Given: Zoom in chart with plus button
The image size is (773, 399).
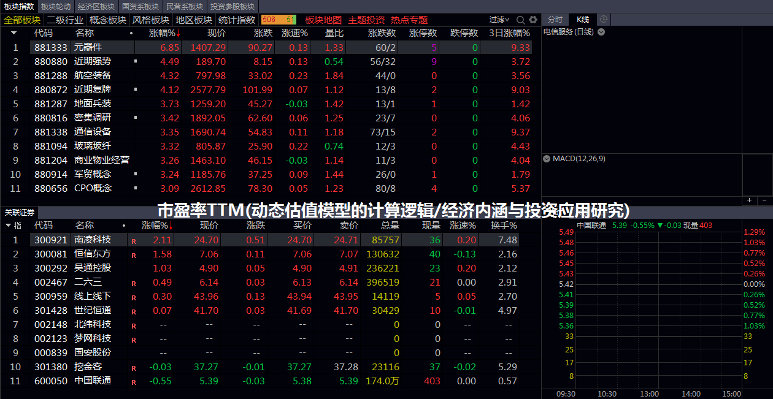Looking at the screenshot, I should [x=750, y=200].
